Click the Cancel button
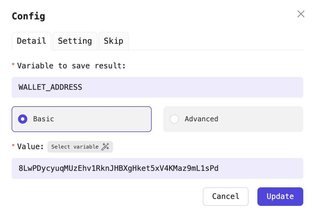Image resolution: width=312 pixels, height=216 pixels. pos(225,196)
